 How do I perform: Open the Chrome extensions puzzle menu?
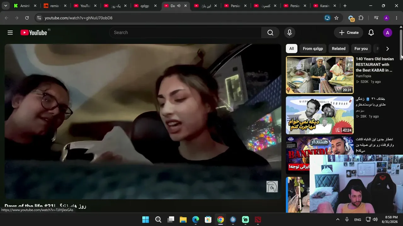tap(361, 18)
